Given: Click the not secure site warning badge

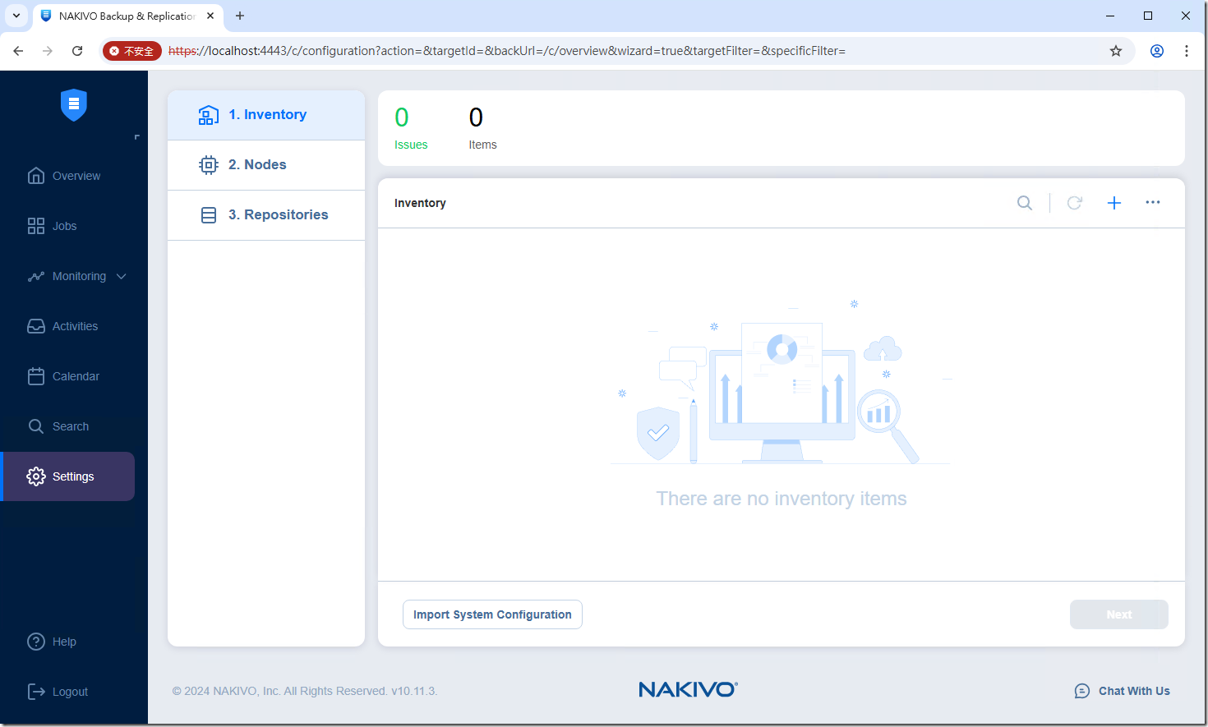Looking at the screenshot, I should click(x=132, y=51).
